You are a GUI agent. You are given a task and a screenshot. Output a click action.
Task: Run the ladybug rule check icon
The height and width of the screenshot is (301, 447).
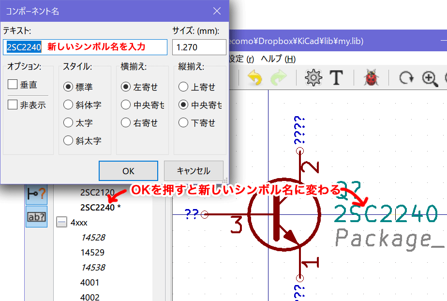pos(371,77)
